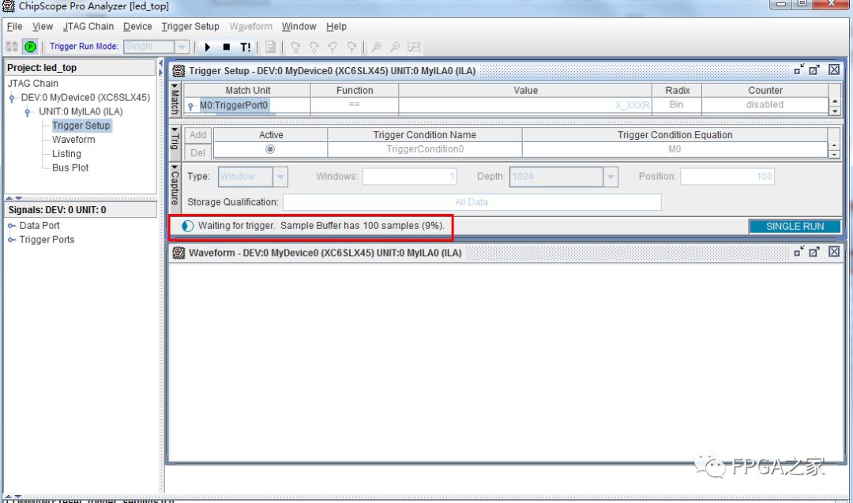Collapse the UNIT:0 MyILA0 tree node

pos(27,112)
